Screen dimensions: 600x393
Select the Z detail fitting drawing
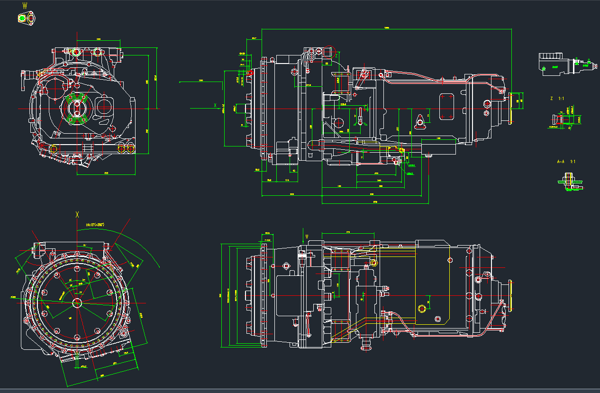(564, 120)
